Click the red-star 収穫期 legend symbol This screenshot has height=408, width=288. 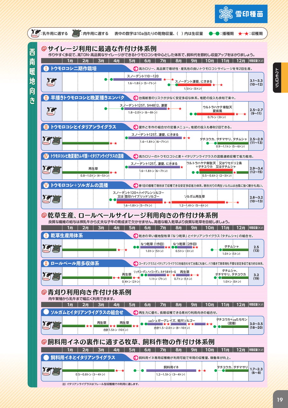tap(243, 33)
